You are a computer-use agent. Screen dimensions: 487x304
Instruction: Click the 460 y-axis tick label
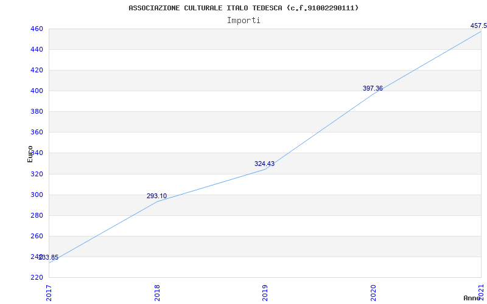click(37, 29)
